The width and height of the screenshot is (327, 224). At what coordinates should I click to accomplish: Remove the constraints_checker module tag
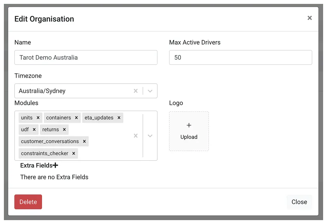click(x=73, y=153)
